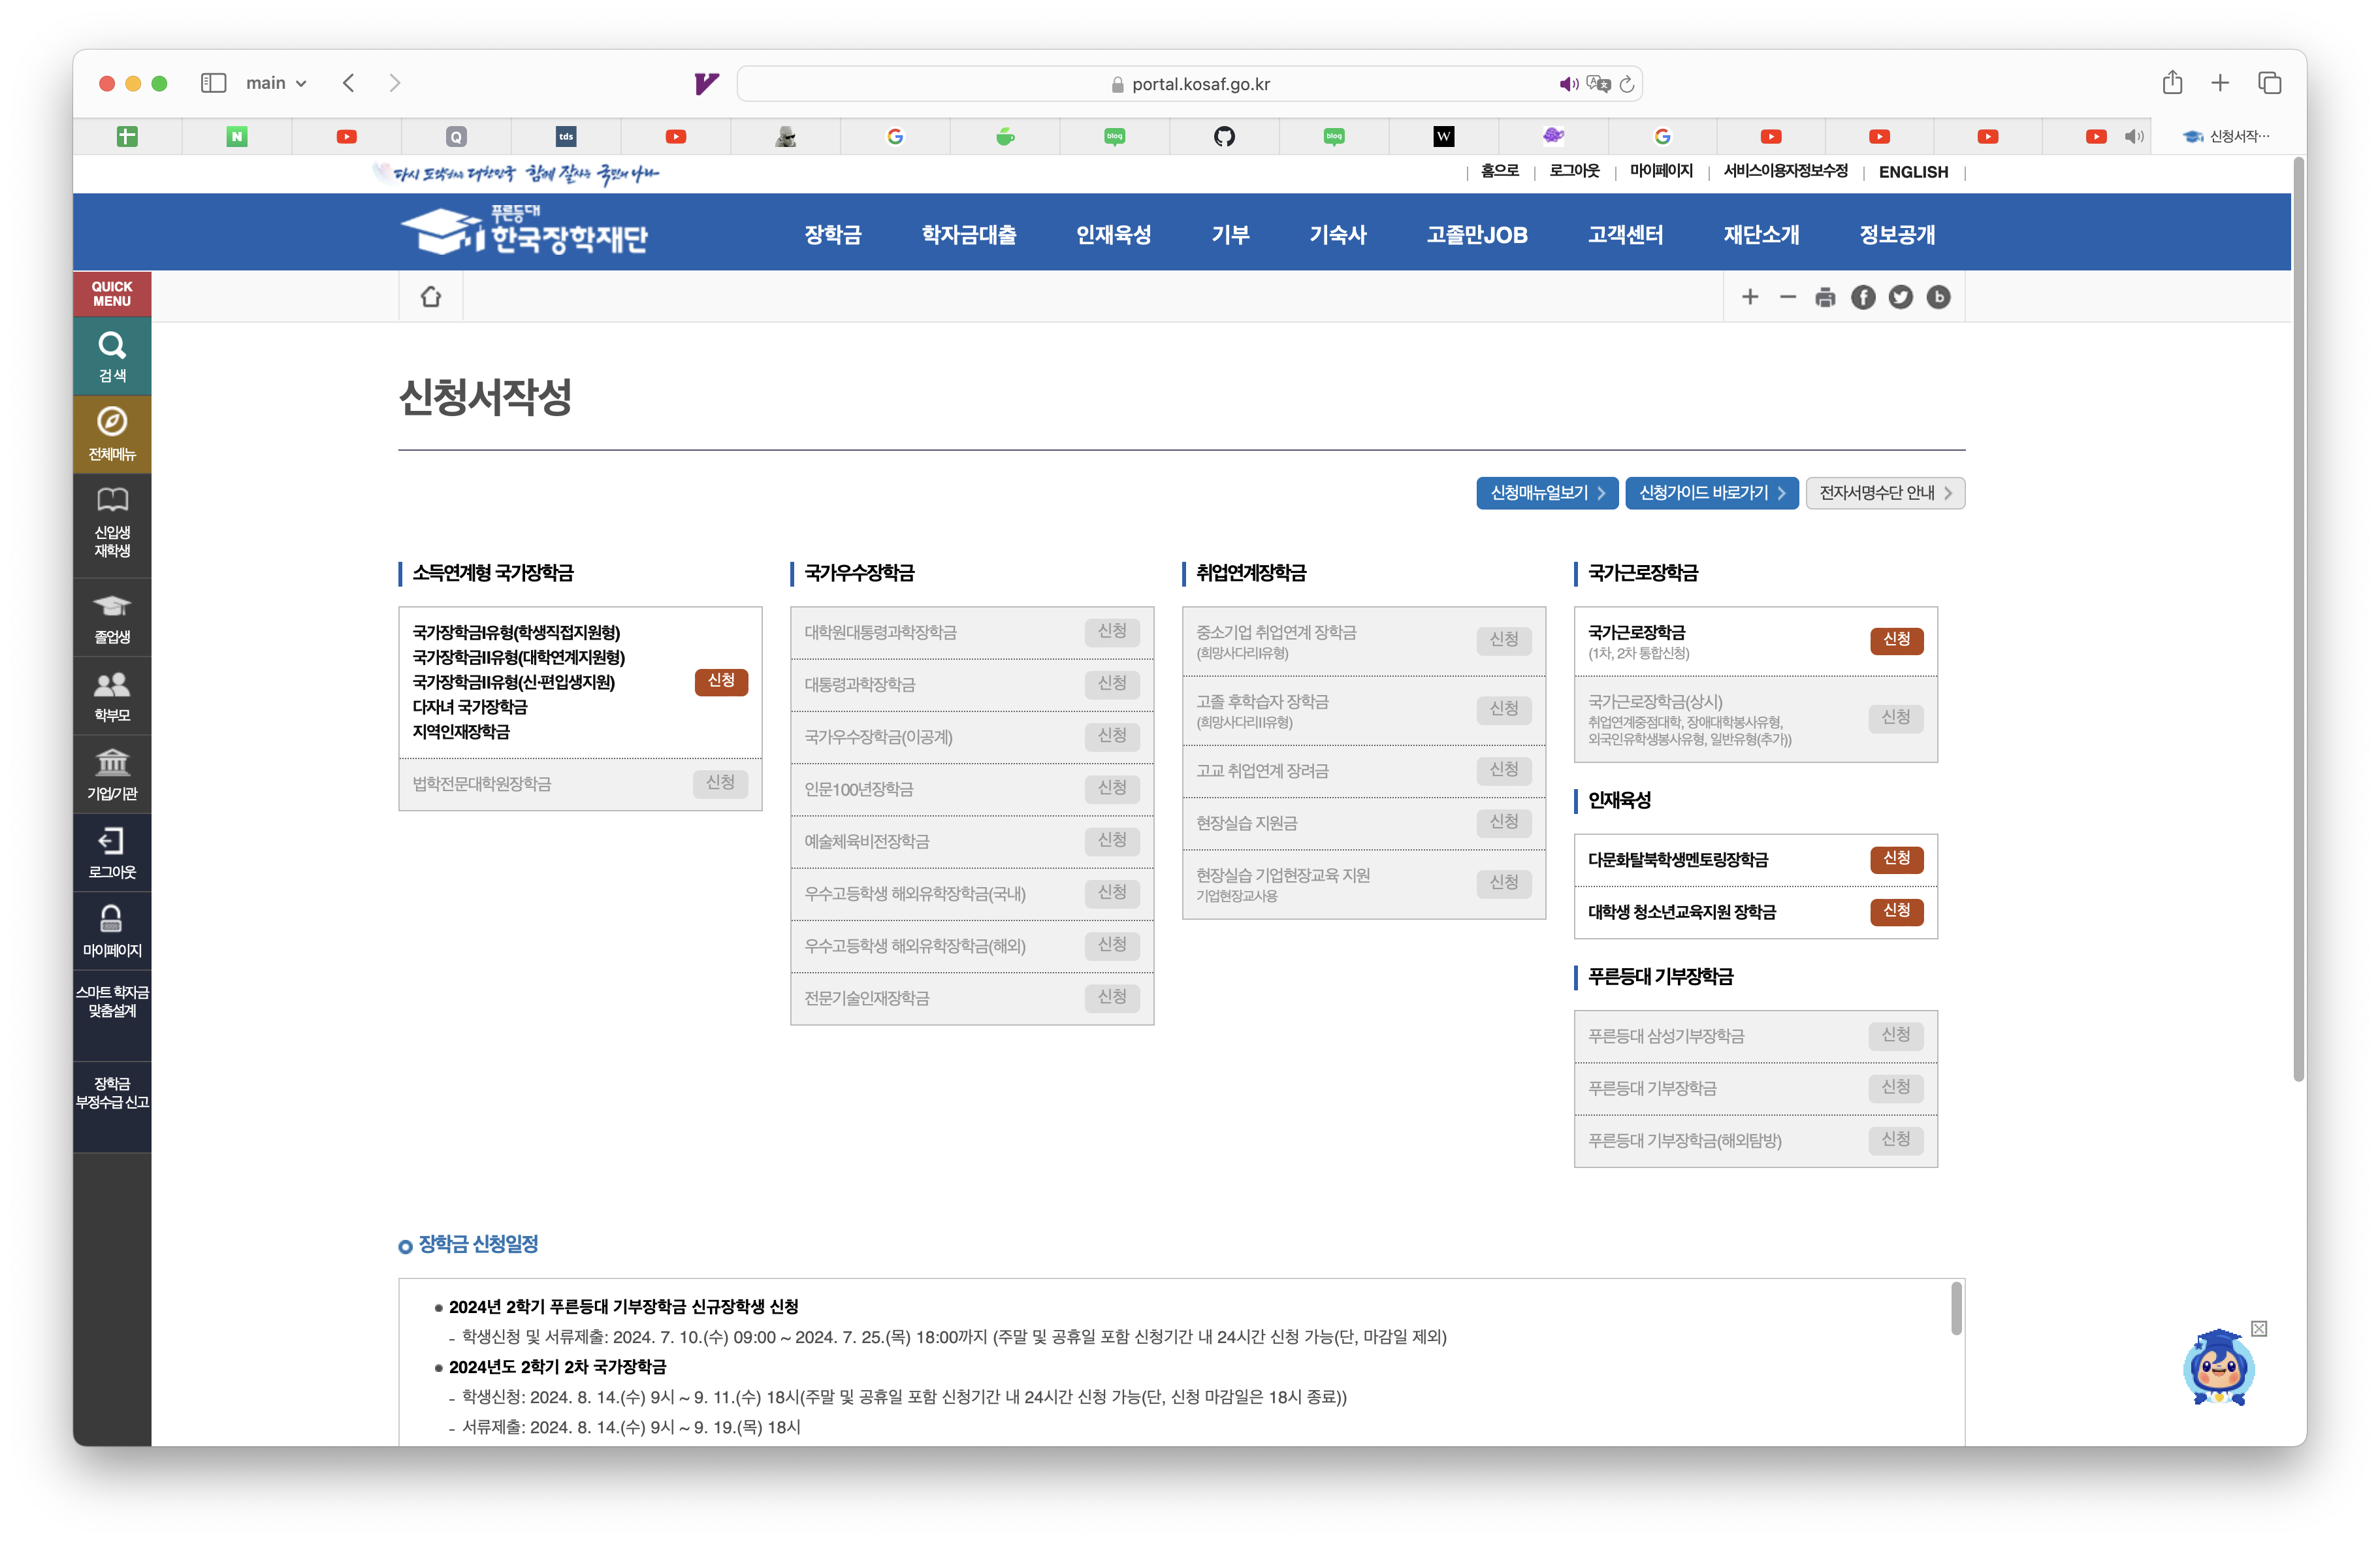The width and height of the screenshot is (2380, 1543).
Task: Open the 기업/기관 building icon
Action: (112, 775)
